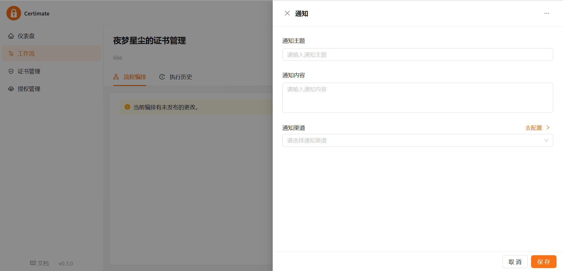The image size is (563, 271).
Task: Open 仪表盘 from the sidebar
Action: coord(26,36)
